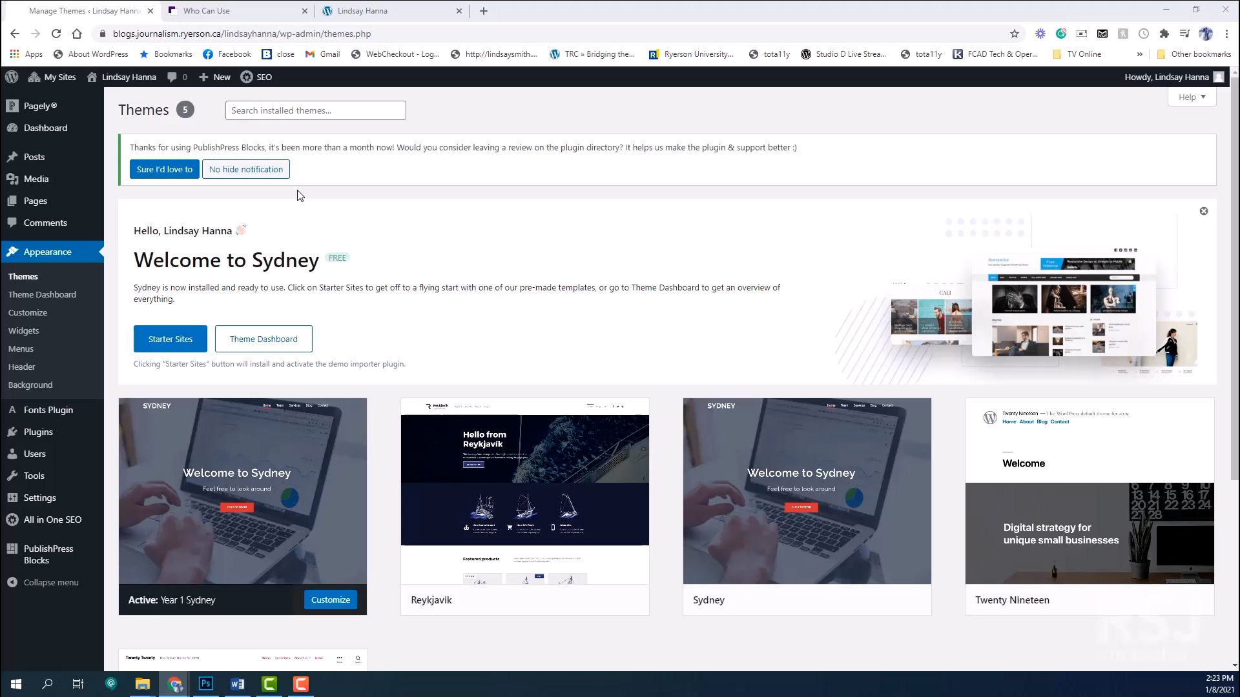The width and height of the screenshot is (1240, 697).
Task: Open Gmail bookmark
Action: click(322, 54)
